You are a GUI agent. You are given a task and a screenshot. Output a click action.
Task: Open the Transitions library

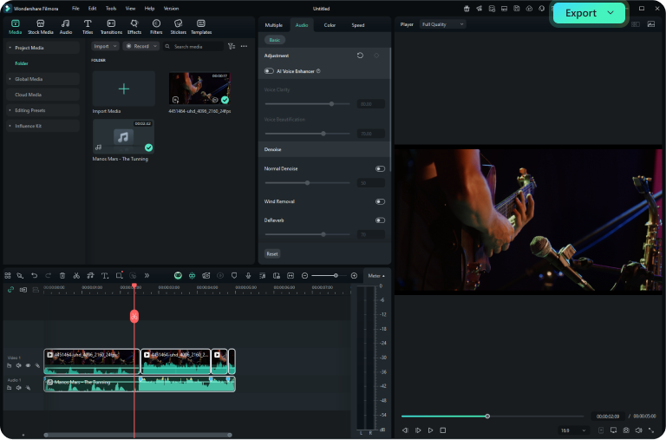coord(111,26)
